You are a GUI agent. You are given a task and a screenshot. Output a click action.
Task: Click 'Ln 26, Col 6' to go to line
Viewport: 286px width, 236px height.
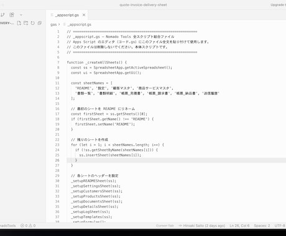tap(239, 225)
